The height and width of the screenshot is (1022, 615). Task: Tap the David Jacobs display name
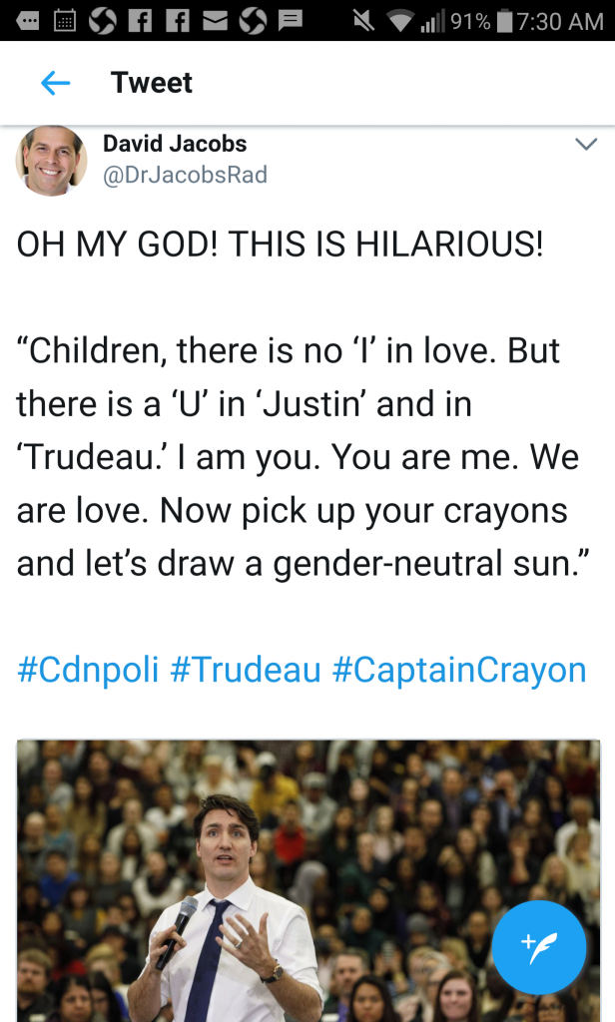pyautogui.click(x=175, y=144)
